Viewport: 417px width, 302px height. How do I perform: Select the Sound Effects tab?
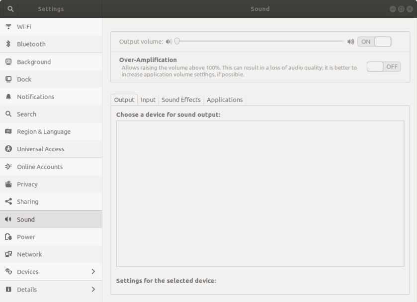[x=181, y=100]
